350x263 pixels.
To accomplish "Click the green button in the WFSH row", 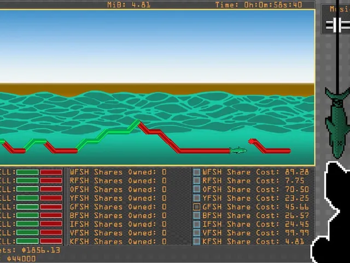I will point(27,172).
